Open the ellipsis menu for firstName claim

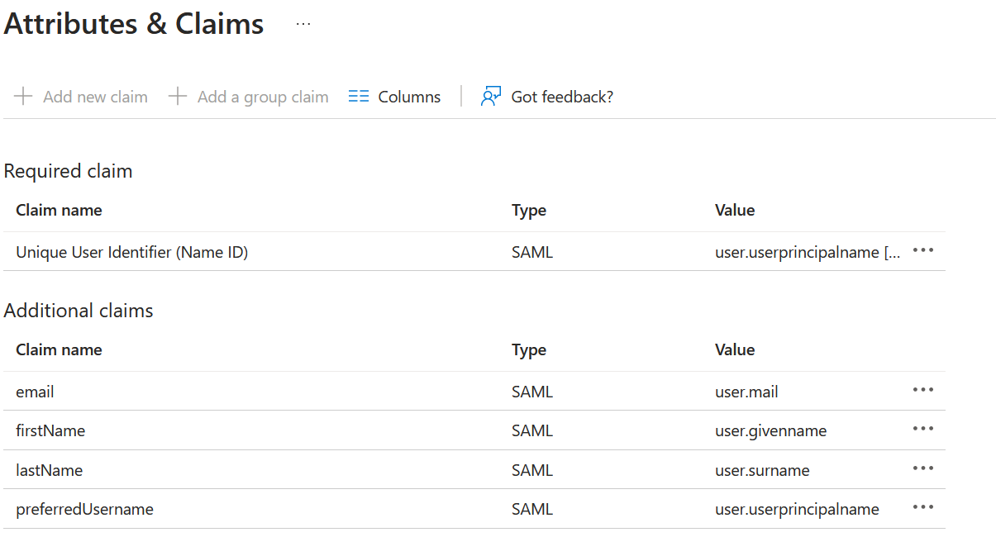922,429
